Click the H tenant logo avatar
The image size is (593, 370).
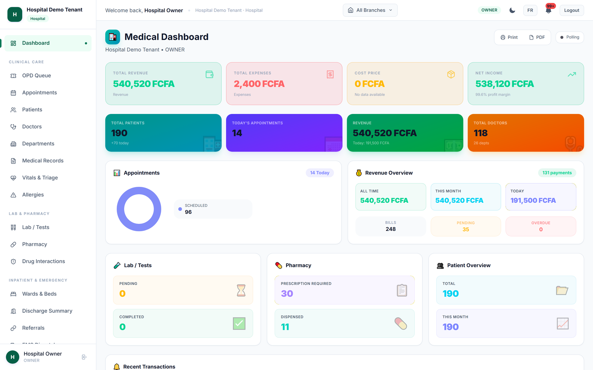(x=15, y=14)
